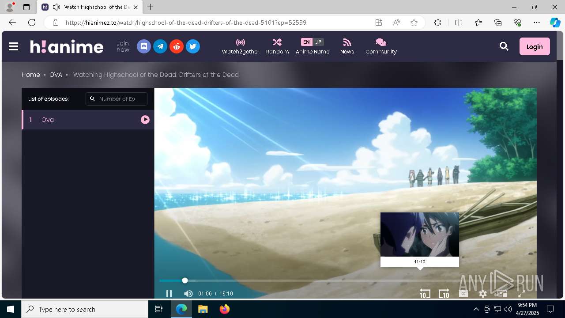Image resolution: width=565 pixels, height=318 pixels.
Task: Rewind the video 10 seconds
Action: point(425,294)
